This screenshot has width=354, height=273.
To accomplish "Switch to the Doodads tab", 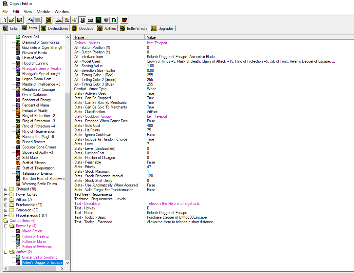I will click(83, 28).
